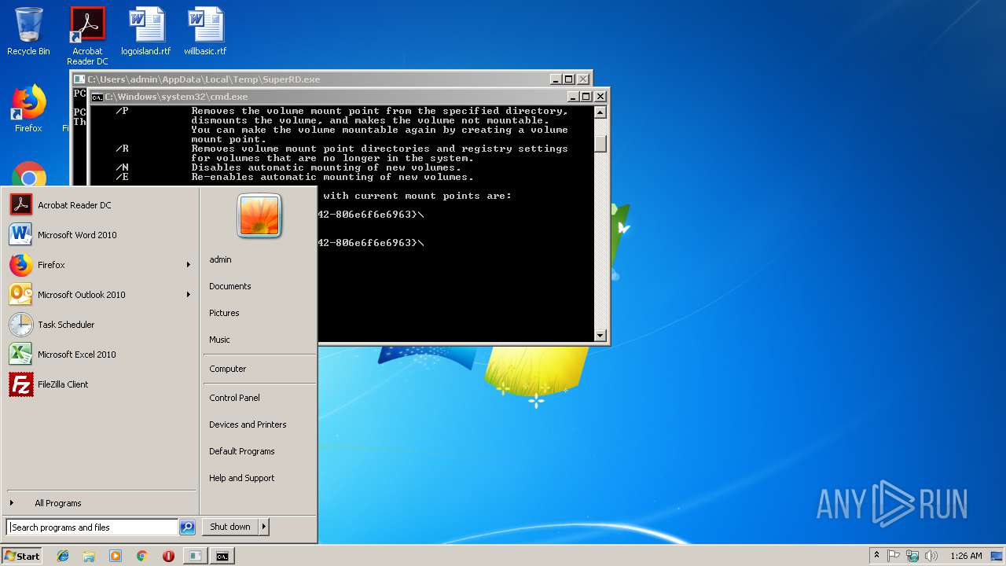Select willbasic.rtf file on desktop
Image resolution: width=1006 pixels, height=566 pixels.
click(x=205, y=32)
